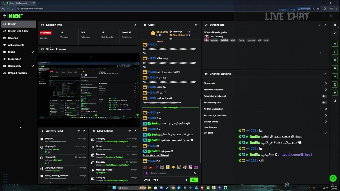Select SOS1000 followed activity entry
This screenshot has width=340, height=191.
pos(63,140)
